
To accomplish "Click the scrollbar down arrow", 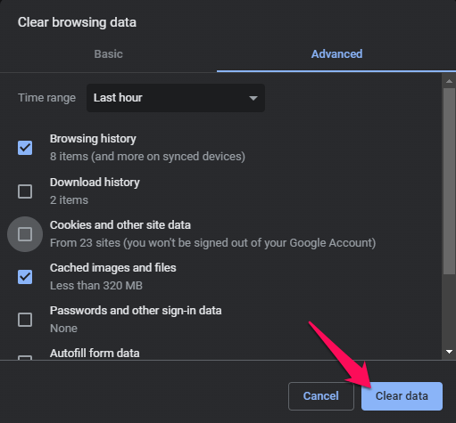I will pos(449,352).
